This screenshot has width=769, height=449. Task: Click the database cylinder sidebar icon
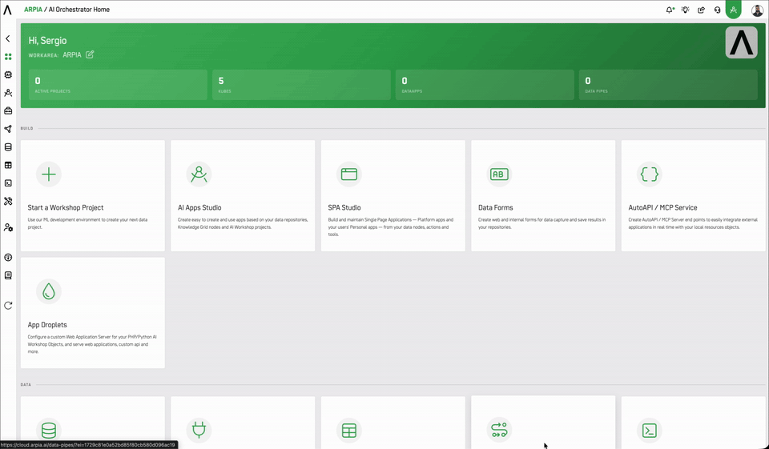[8, 147]
